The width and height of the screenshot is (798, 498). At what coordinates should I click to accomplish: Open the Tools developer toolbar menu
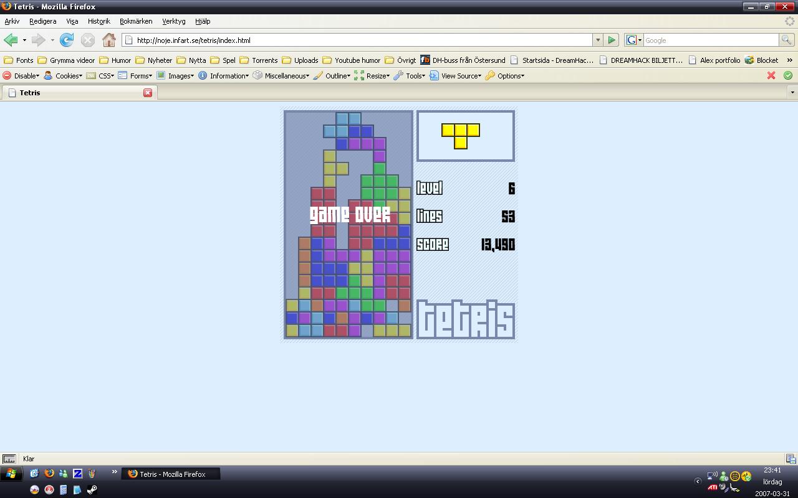coord(410,76)
